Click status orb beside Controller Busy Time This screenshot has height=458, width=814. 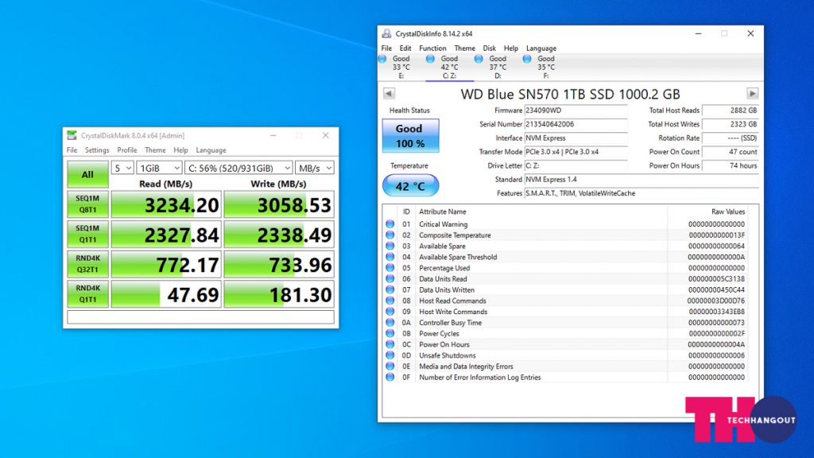[x=390, y=322]
